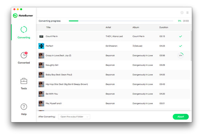This screenshot has height=137, width=203.
Task: Click the converting progress bar
Action: click(121, 21)
